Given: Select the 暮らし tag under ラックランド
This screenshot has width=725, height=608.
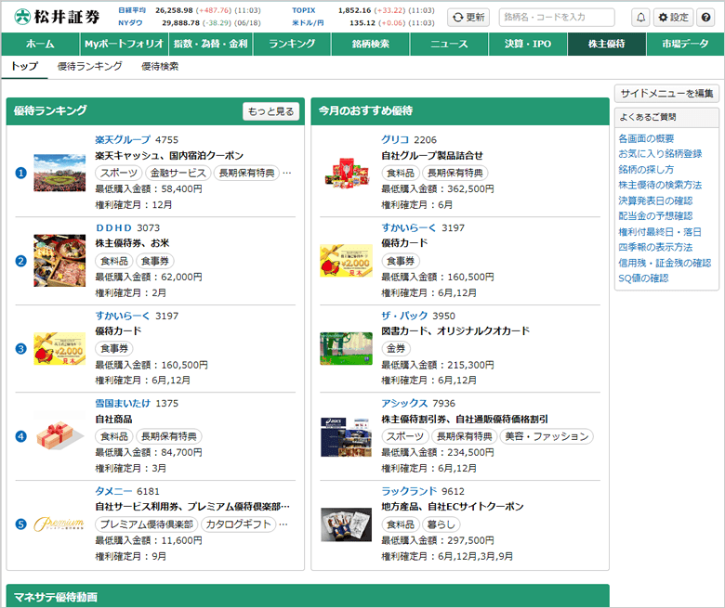Looking at the screenshot, I should click(x=442, y=524).
